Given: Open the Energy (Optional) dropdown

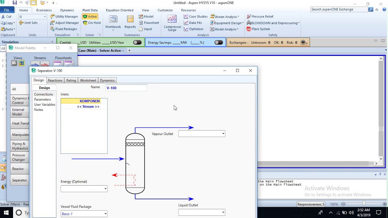Looking at the screenshot, I should (x=105, y=189).
